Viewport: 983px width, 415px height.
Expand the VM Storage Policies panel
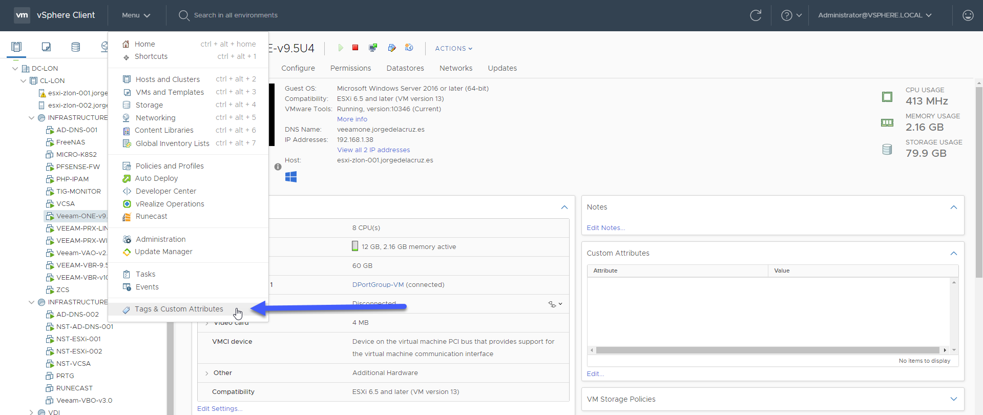pyautogui.click(x=954, y=399)
